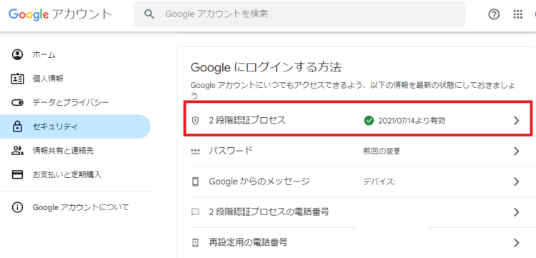Expand chevron on 2 段階認証プロセスの電話番号 row
The width and height of the screenshot is (536, 258).
[x=517, y=212]
